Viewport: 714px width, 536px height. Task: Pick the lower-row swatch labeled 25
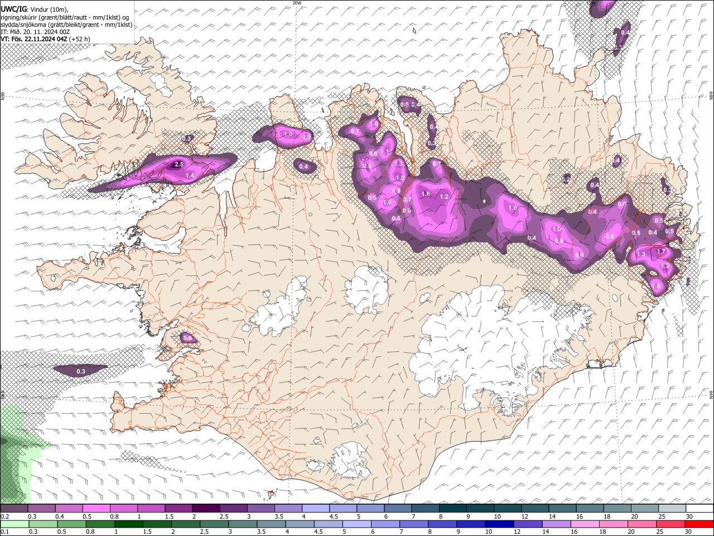tap(670, 524)
